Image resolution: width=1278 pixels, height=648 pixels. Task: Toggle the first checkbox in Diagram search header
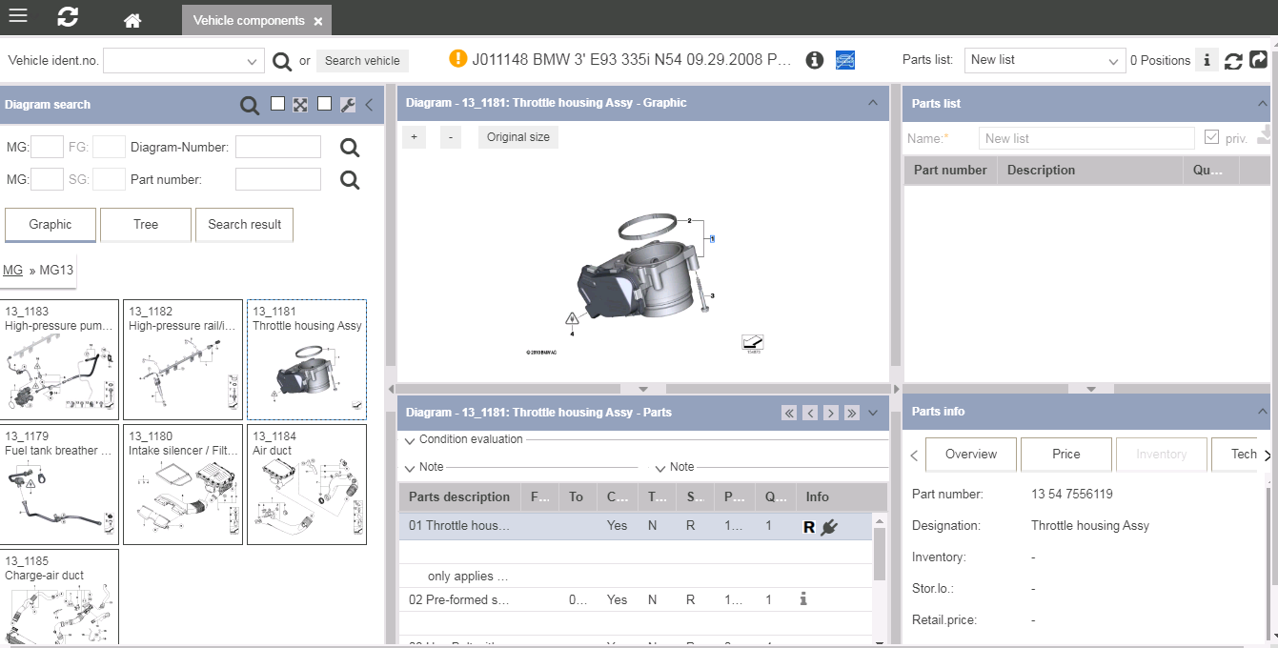[x=277, y=104]
